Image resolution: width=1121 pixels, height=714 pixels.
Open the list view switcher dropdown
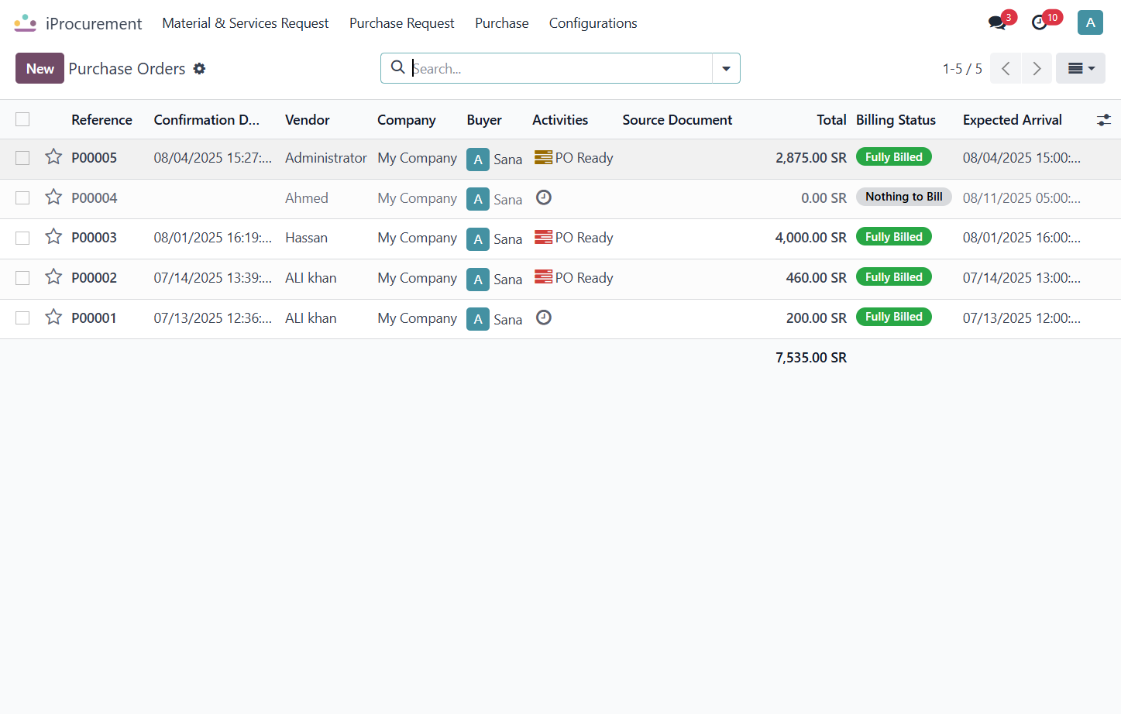coord(1081,68)
